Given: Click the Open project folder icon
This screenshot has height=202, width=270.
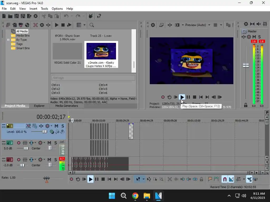Looking at the screenshot, I should 10,16.
